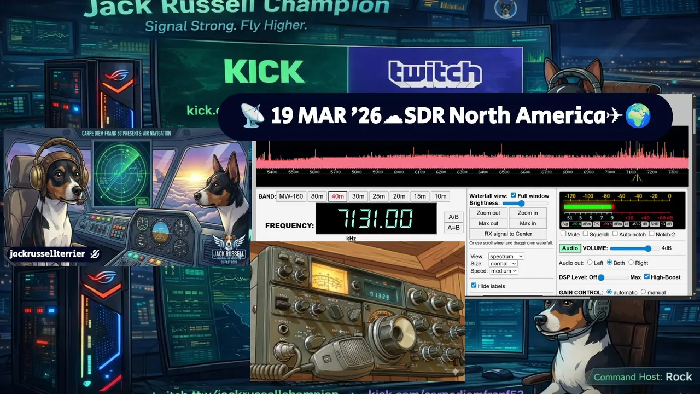This screenshot has width=700, height=394.
Task: Click the satellite dish emoji in title
Action: (253, 115)
